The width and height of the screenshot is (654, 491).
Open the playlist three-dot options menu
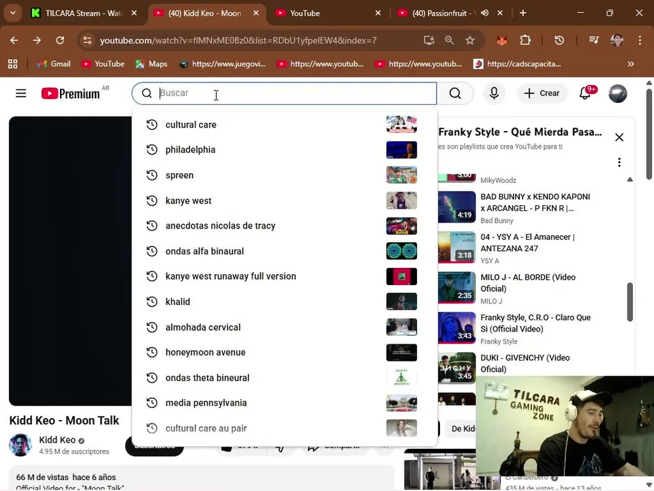coord(619,162)
